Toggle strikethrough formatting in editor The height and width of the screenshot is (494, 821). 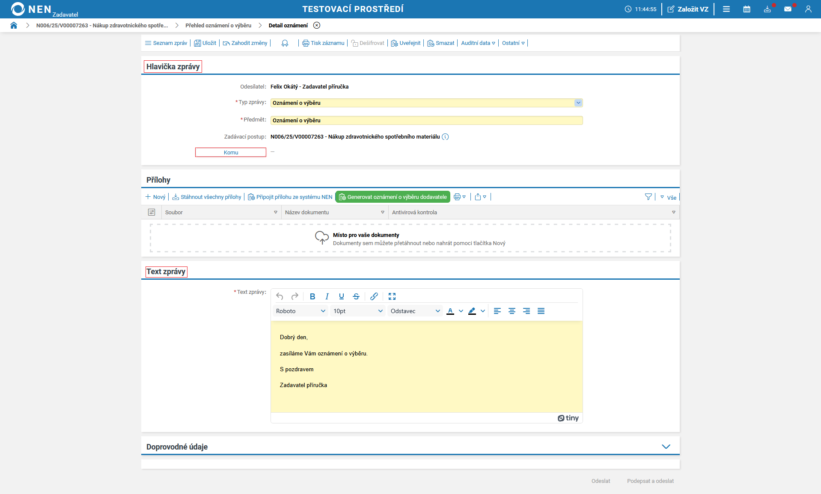(x=356, y=296)
